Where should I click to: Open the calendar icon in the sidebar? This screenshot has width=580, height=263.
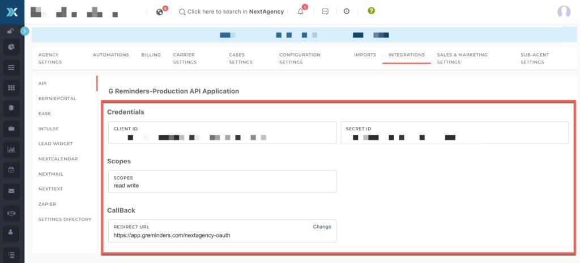[x=11, y=170]
